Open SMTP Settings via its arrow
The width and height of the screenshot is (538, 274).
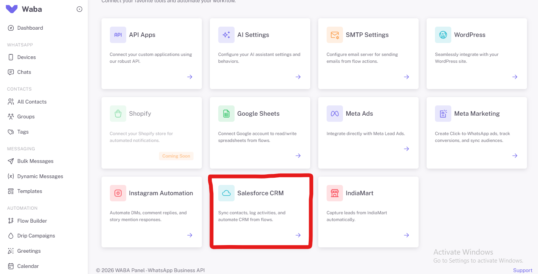coord(406,77)
